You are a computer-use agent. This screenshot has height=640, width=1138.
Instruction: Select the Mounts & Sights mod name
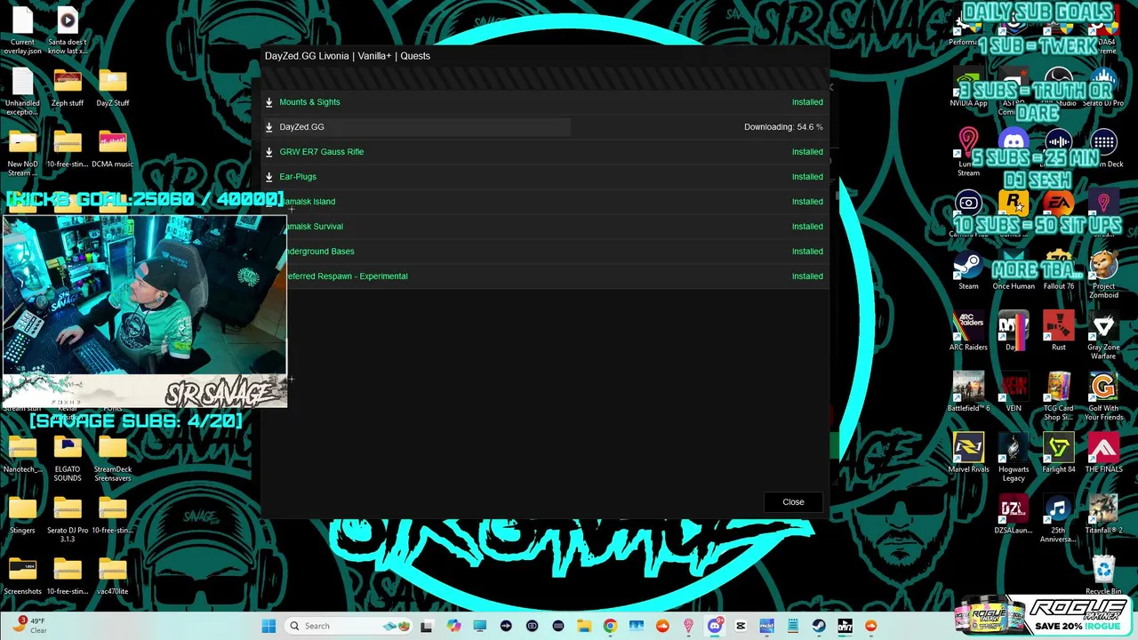(x=309, y=102)
